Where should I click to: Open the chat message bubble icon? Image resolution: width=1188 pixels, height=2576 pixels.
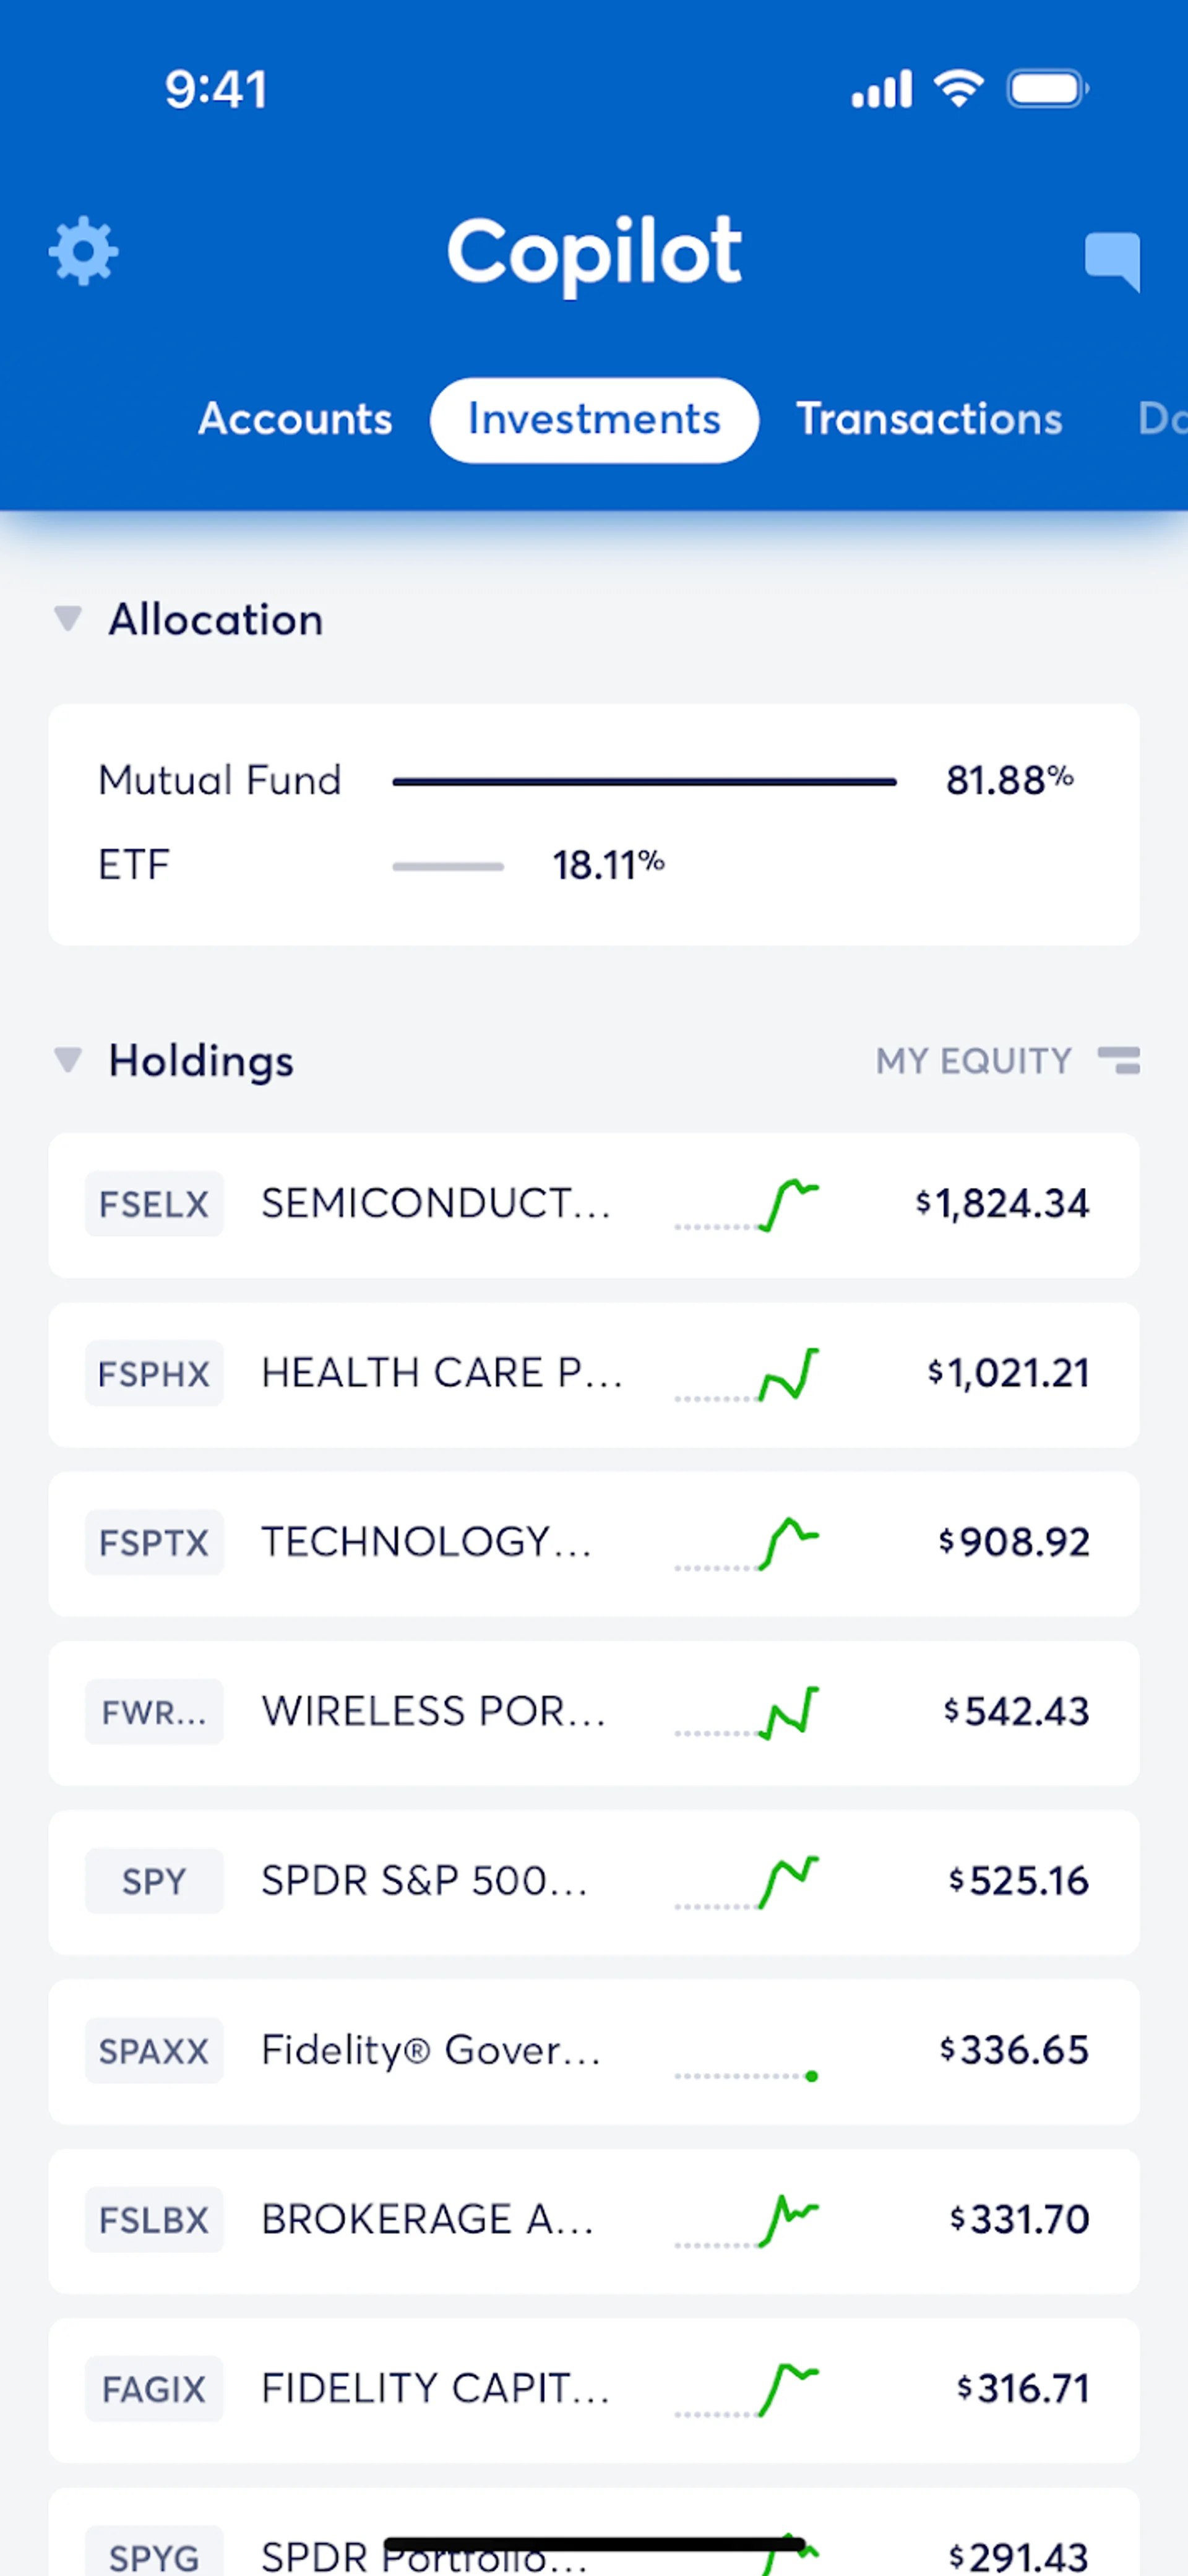[x=1112, y=259]
